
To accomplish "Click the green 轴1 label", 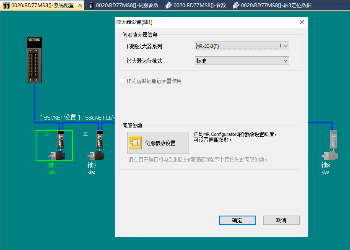I will pyautogui.click(x=53, y=165).
